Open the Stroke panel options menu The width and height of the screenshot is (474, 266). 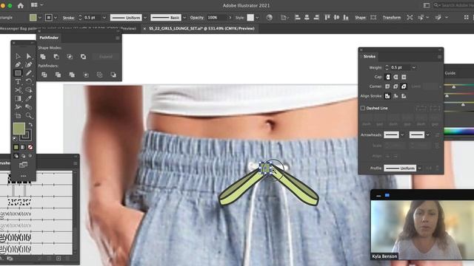pyautogui.click(x=439, y=57)
